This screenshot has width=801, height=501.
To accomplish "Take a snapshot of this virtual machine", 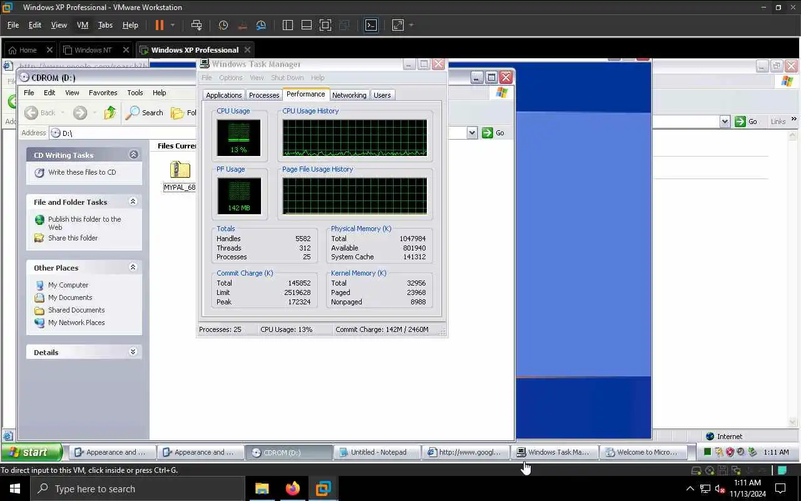I will coord(223,25).
